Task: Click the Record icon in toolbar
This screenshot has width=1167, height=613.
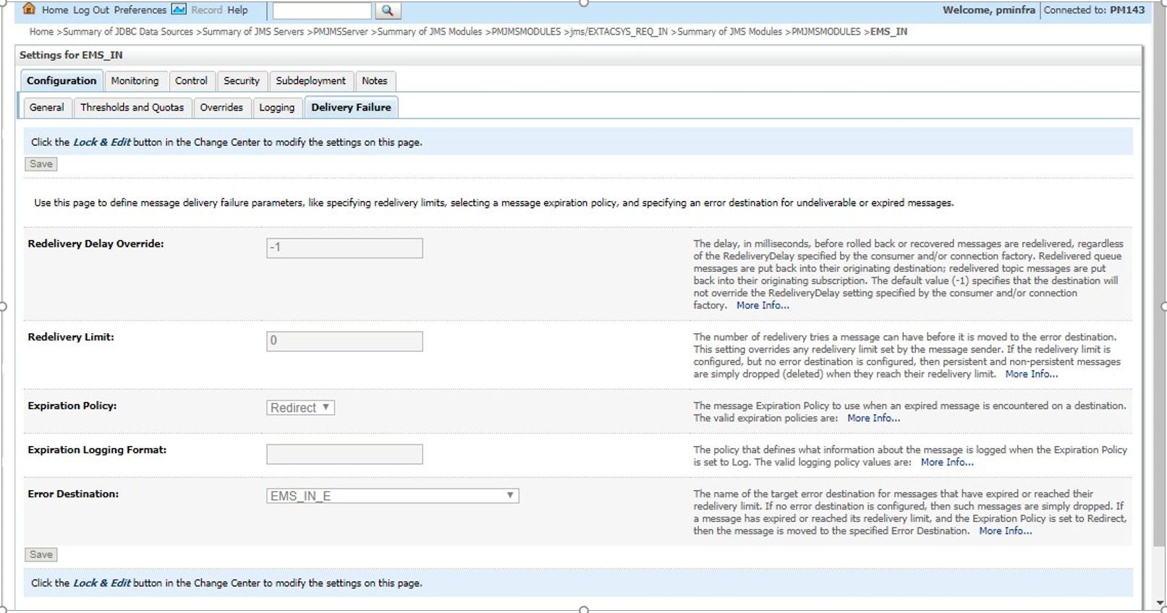Action: pyautogui.click(x=179, y=9)
